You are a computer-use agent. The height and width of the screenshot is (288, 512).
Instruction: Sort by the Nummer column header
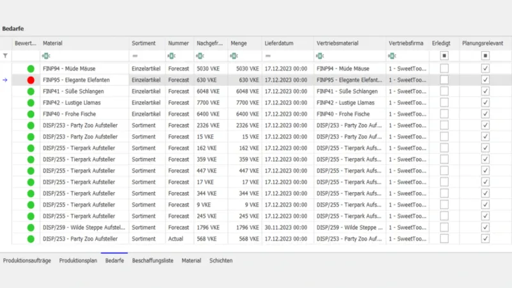(x=179, y=43)
